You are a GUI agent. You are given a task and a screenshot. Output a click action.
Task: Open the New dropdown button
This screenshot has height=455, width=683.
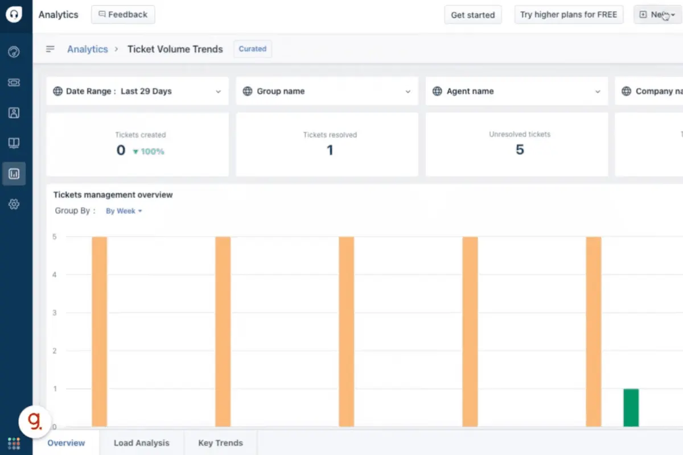pyautogui.click(x=658, y=15)
